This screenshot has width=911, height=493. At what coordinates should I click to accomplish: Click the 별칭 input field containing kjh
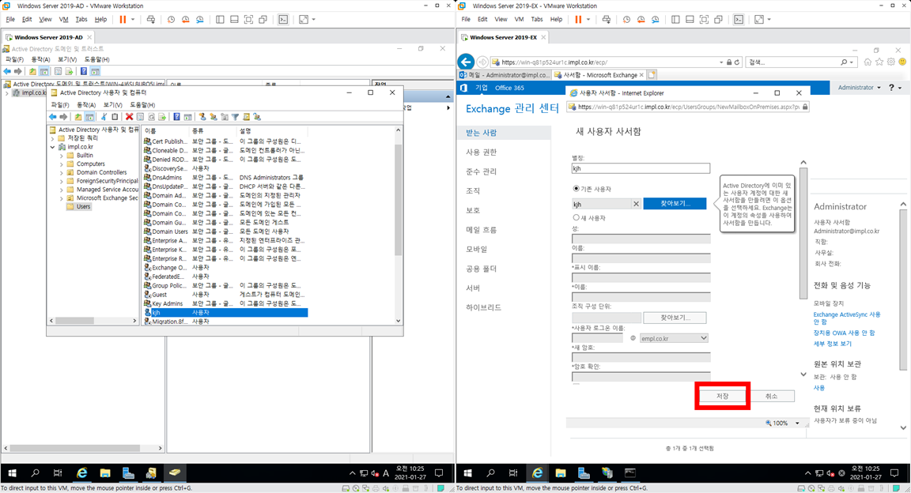click(641, 168)
